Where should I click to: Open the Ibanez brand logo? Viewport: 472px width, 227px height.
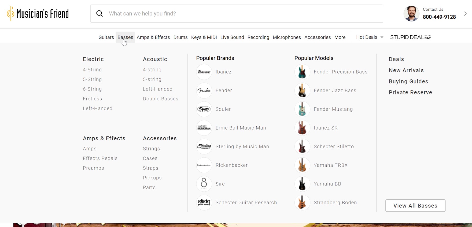click(204, 72)
